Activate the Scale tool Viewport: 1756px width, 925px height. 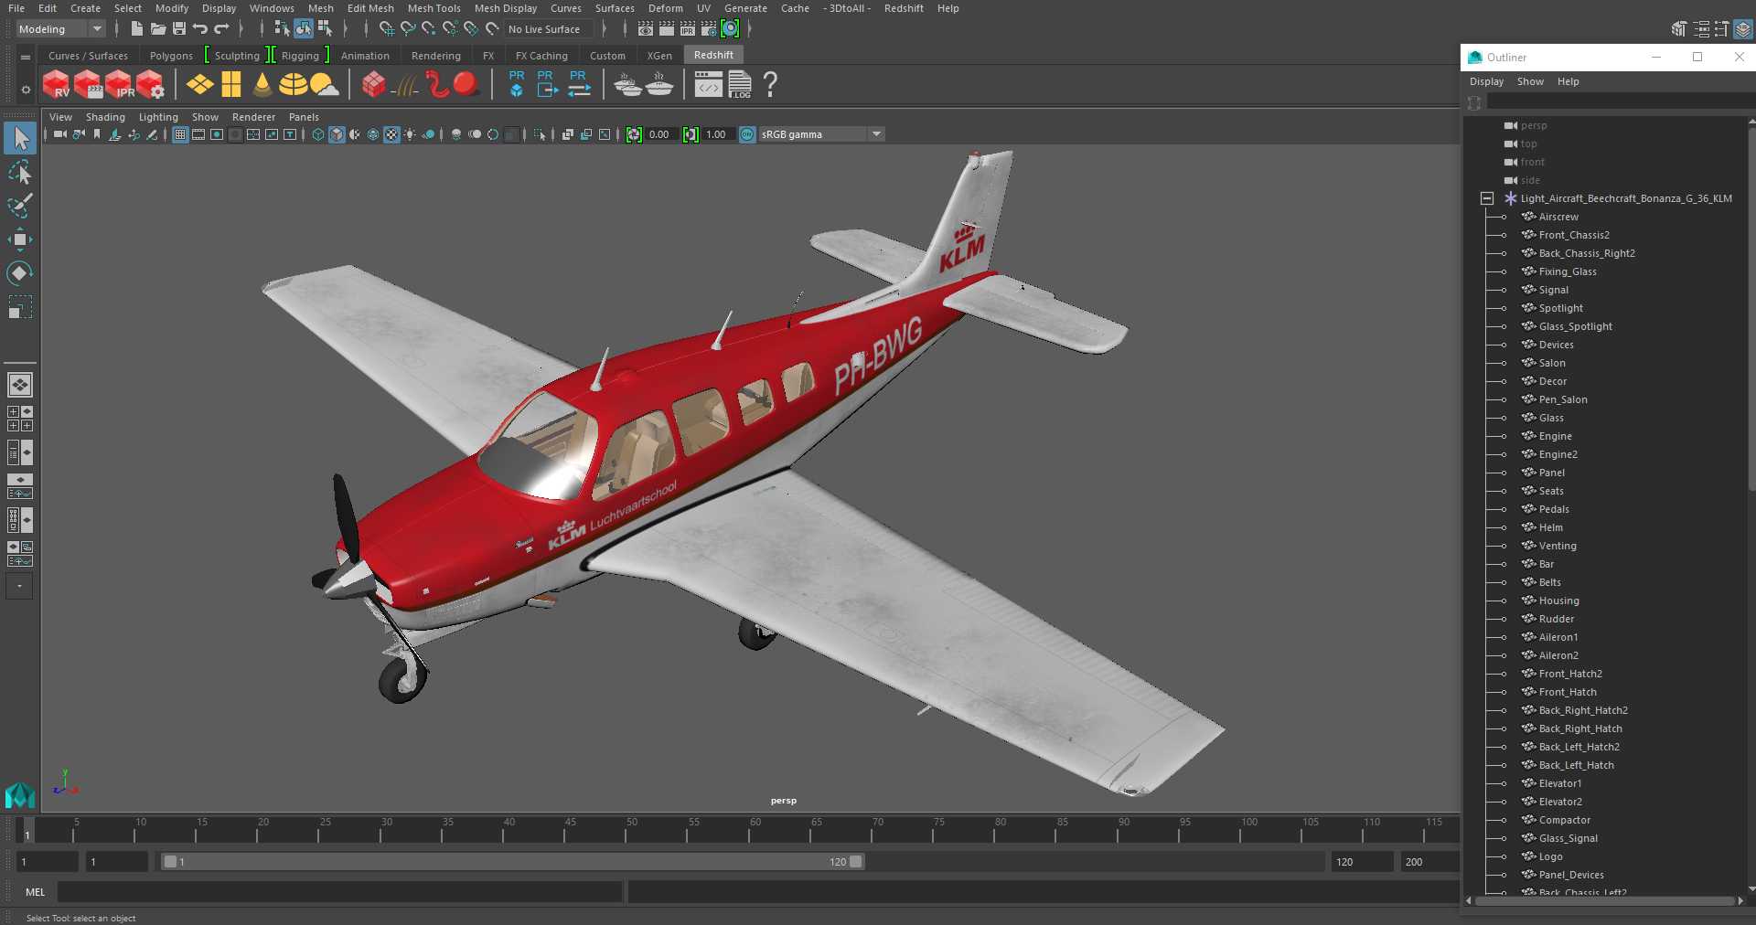(20, 306)
